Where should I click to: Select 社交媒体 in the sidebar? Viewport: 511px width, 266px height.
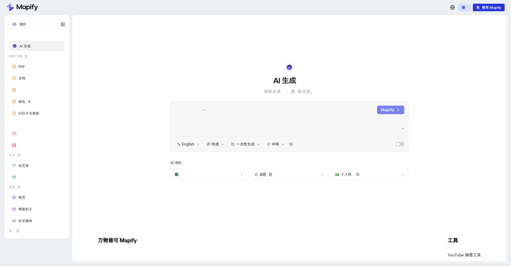(x=25, y=221)
